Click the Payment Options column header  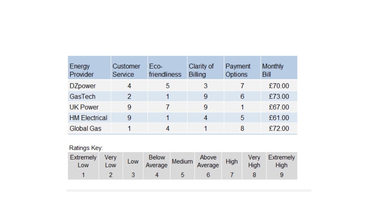click(242, 68)
